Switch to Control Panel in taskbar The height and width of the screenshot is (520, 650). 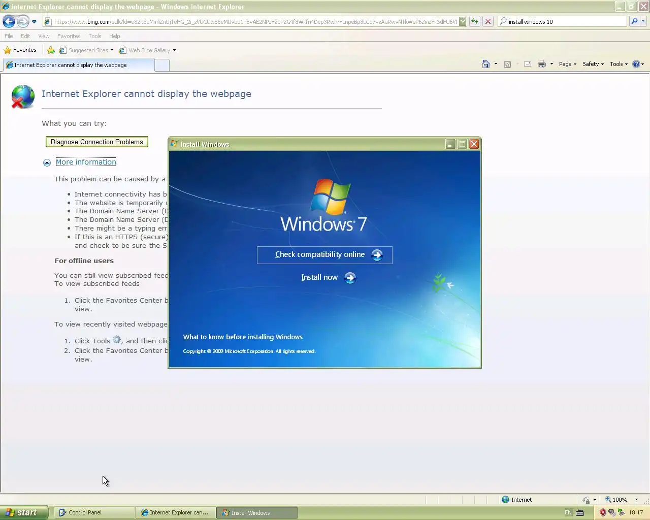(94, 512)
